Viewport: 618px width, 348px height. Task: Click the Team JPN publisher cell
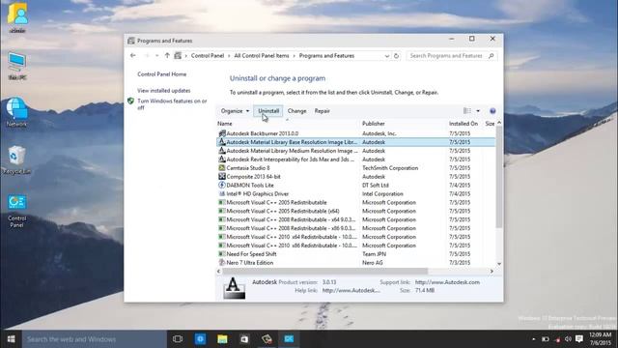click(374, 254)
